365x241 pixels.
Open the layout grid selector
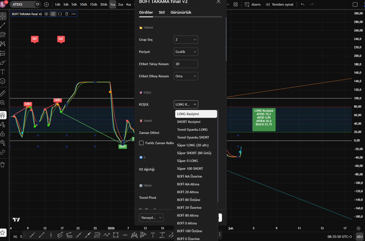pyautogui.click(x=236, y=5)
